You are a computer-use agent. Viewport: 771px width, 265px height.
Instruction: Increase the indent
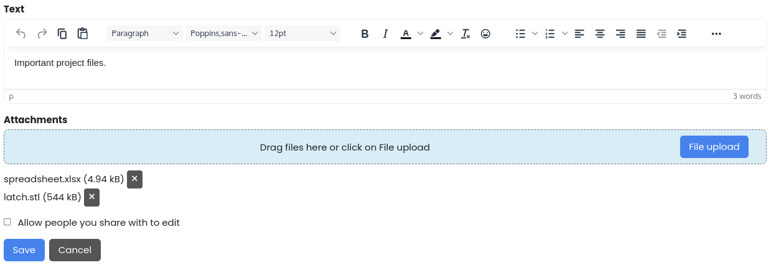[x=682, y=34]
